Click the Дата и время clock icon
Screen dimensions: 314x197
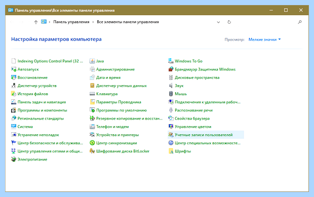[92, 77]
